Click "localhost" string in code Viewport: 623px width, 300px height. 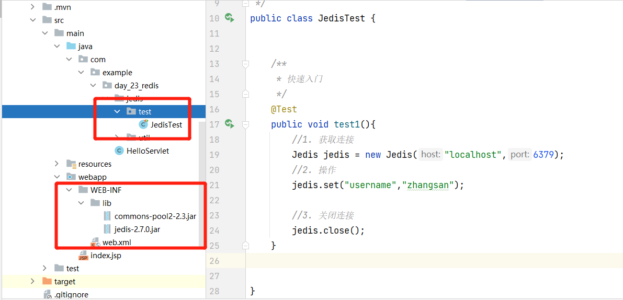click(473, 154)
